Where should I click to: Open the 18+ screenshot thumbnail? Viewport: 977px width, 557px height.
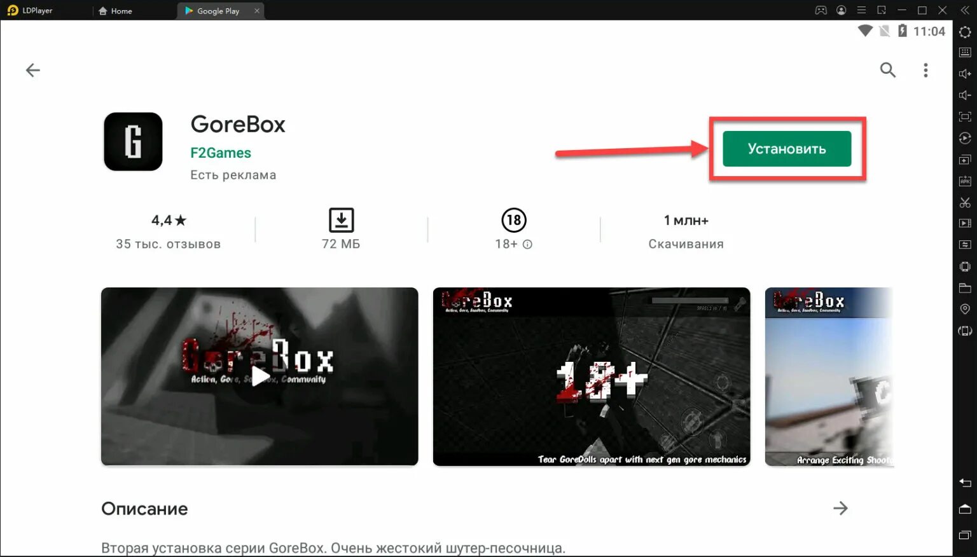pos(592,376)
